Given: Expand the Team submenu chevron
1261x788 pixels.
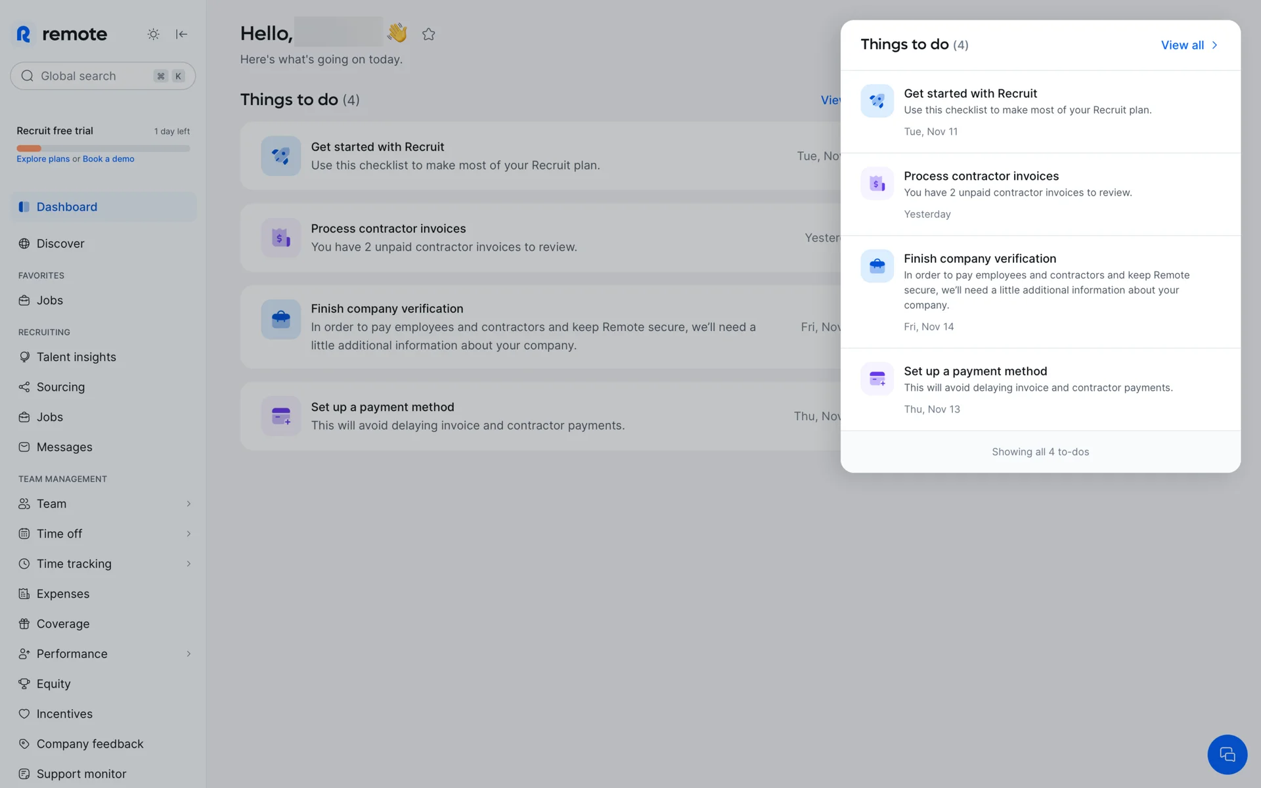Looking at the screenshot, I should click(x=188, y=504).
